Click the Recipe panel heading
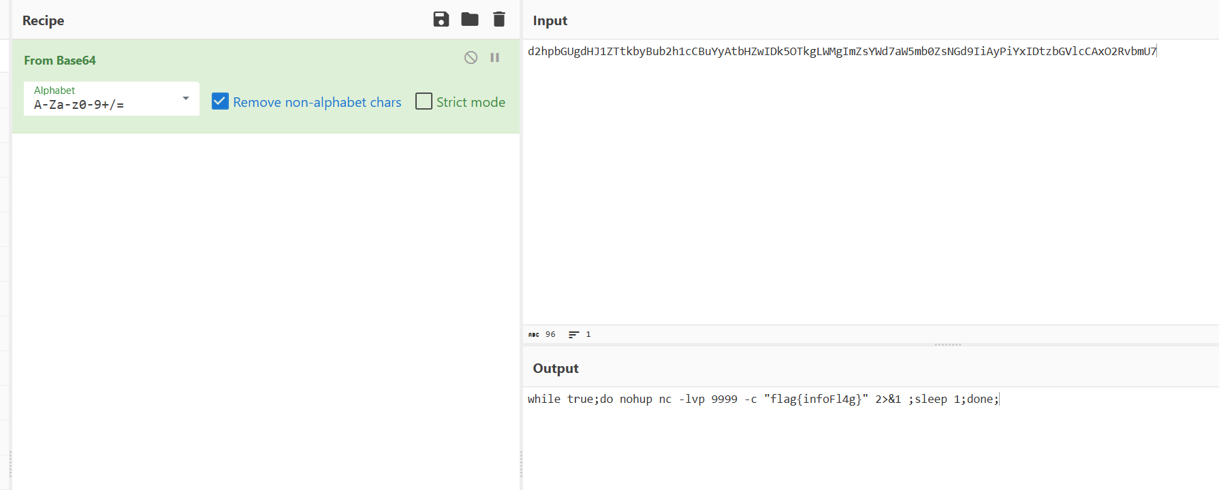 [x=44, y=20]
